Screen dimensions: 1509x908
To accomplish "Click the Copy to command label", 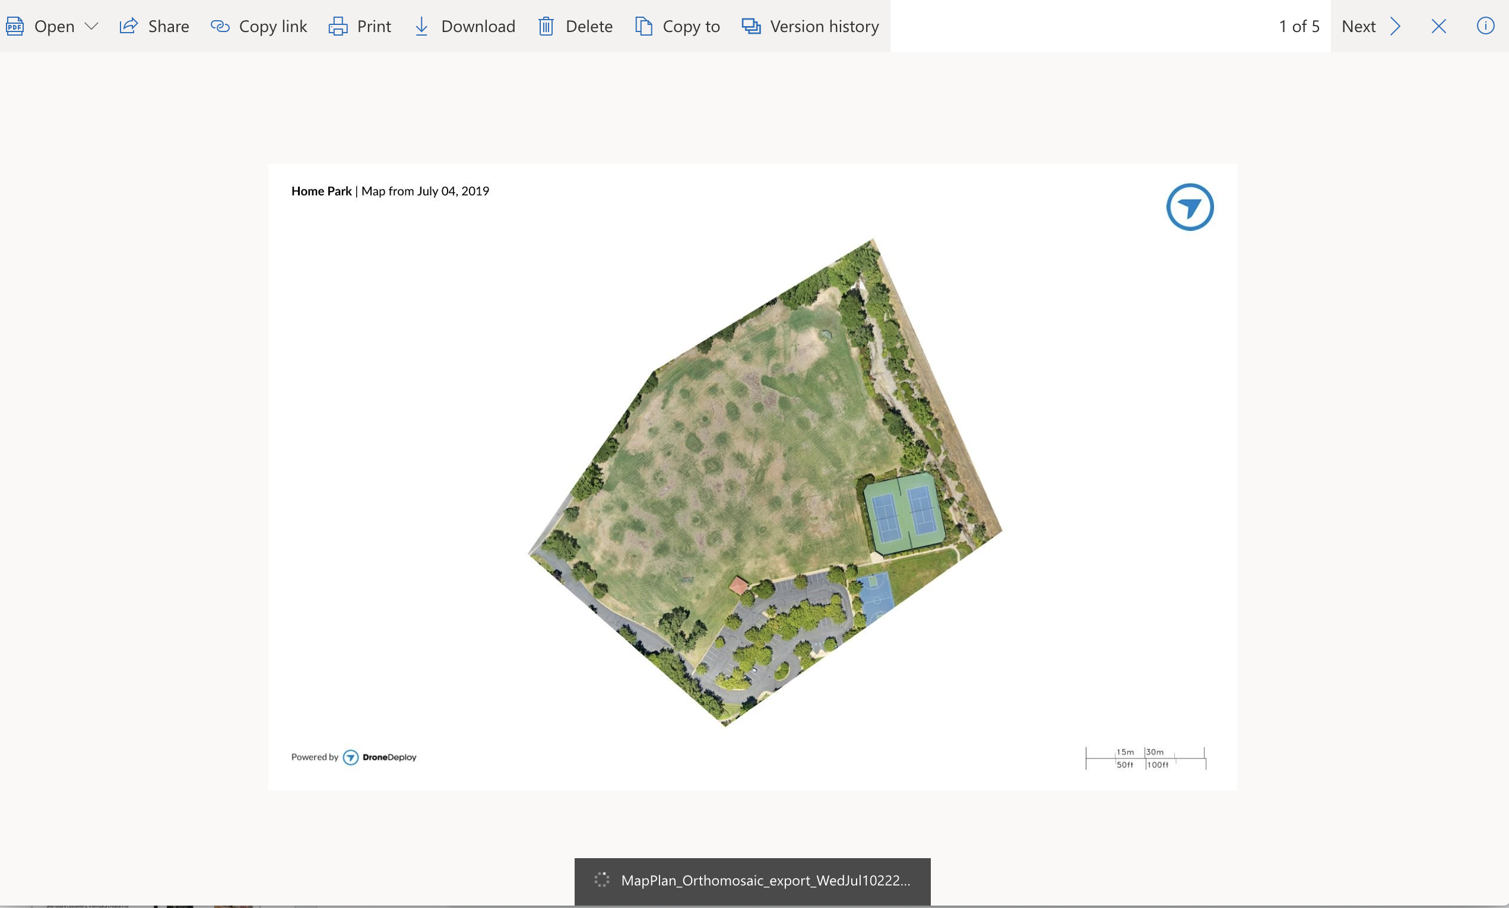I will (691, 26).
